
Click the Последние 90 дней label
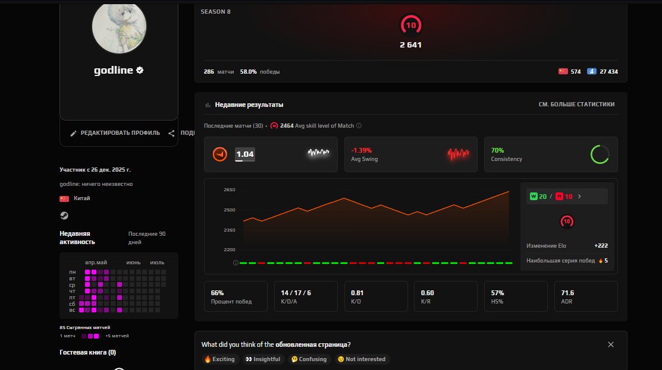[147, 238]
